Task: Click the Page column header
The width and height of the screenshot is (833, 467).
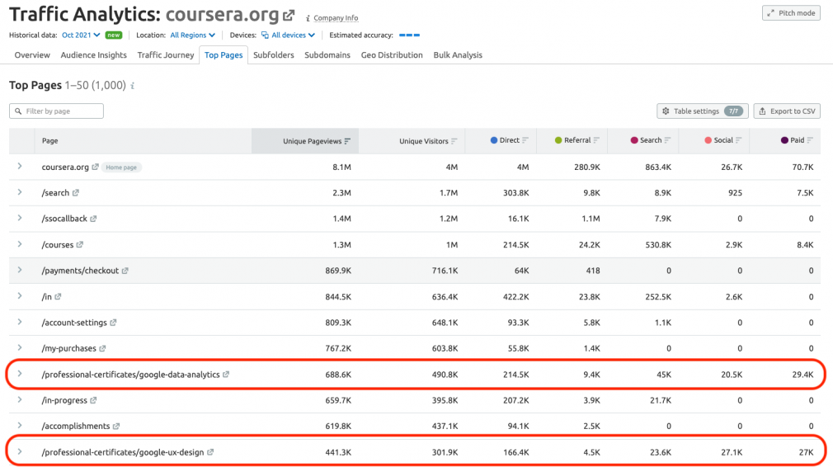Action: point(50,141)
